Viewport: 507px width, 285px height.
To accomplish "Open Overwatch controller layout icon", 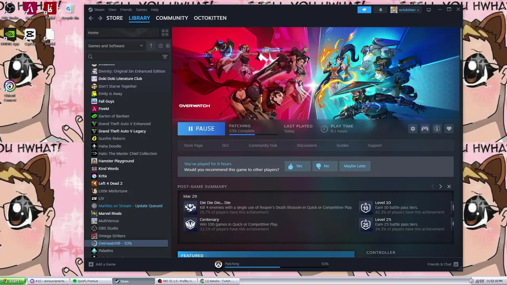I will 425,129.
